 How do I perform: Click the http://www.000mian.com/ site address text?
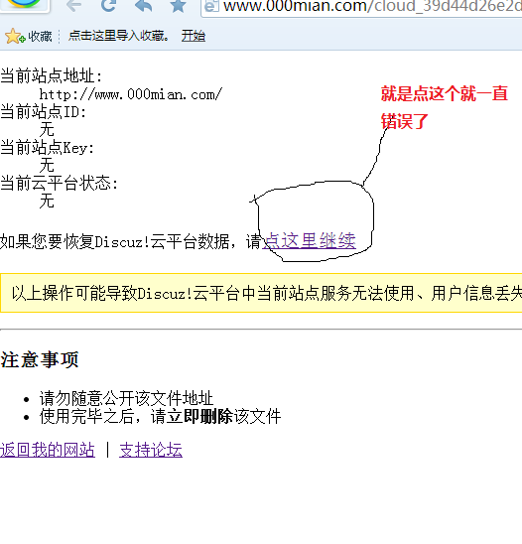click(130, 94)
